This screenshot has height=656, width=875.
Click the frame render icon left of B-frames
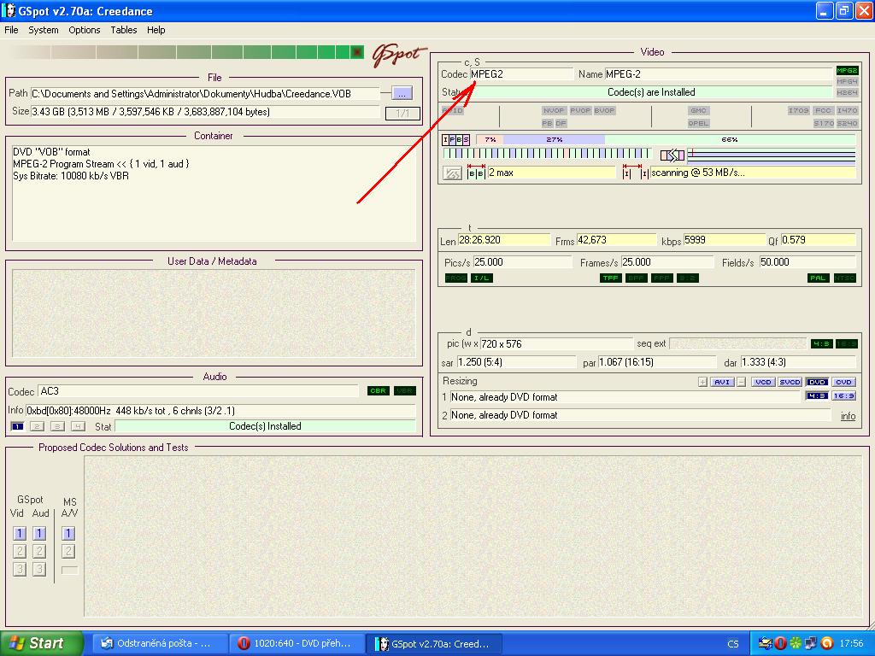pyautogui.click(x=452, y=173)
